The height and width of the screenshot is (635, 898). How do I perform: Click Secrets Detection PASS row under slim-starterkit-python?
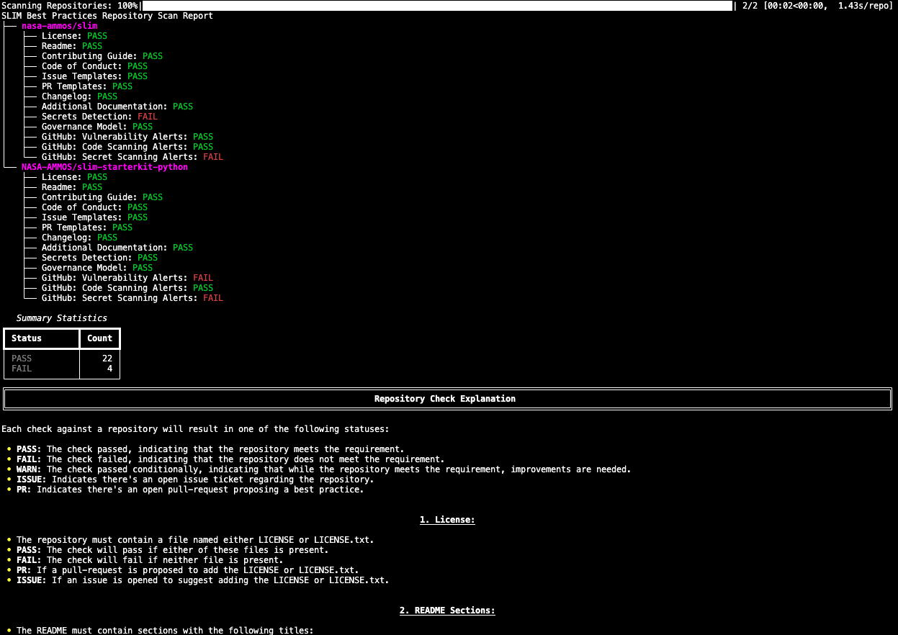[99, 258]
